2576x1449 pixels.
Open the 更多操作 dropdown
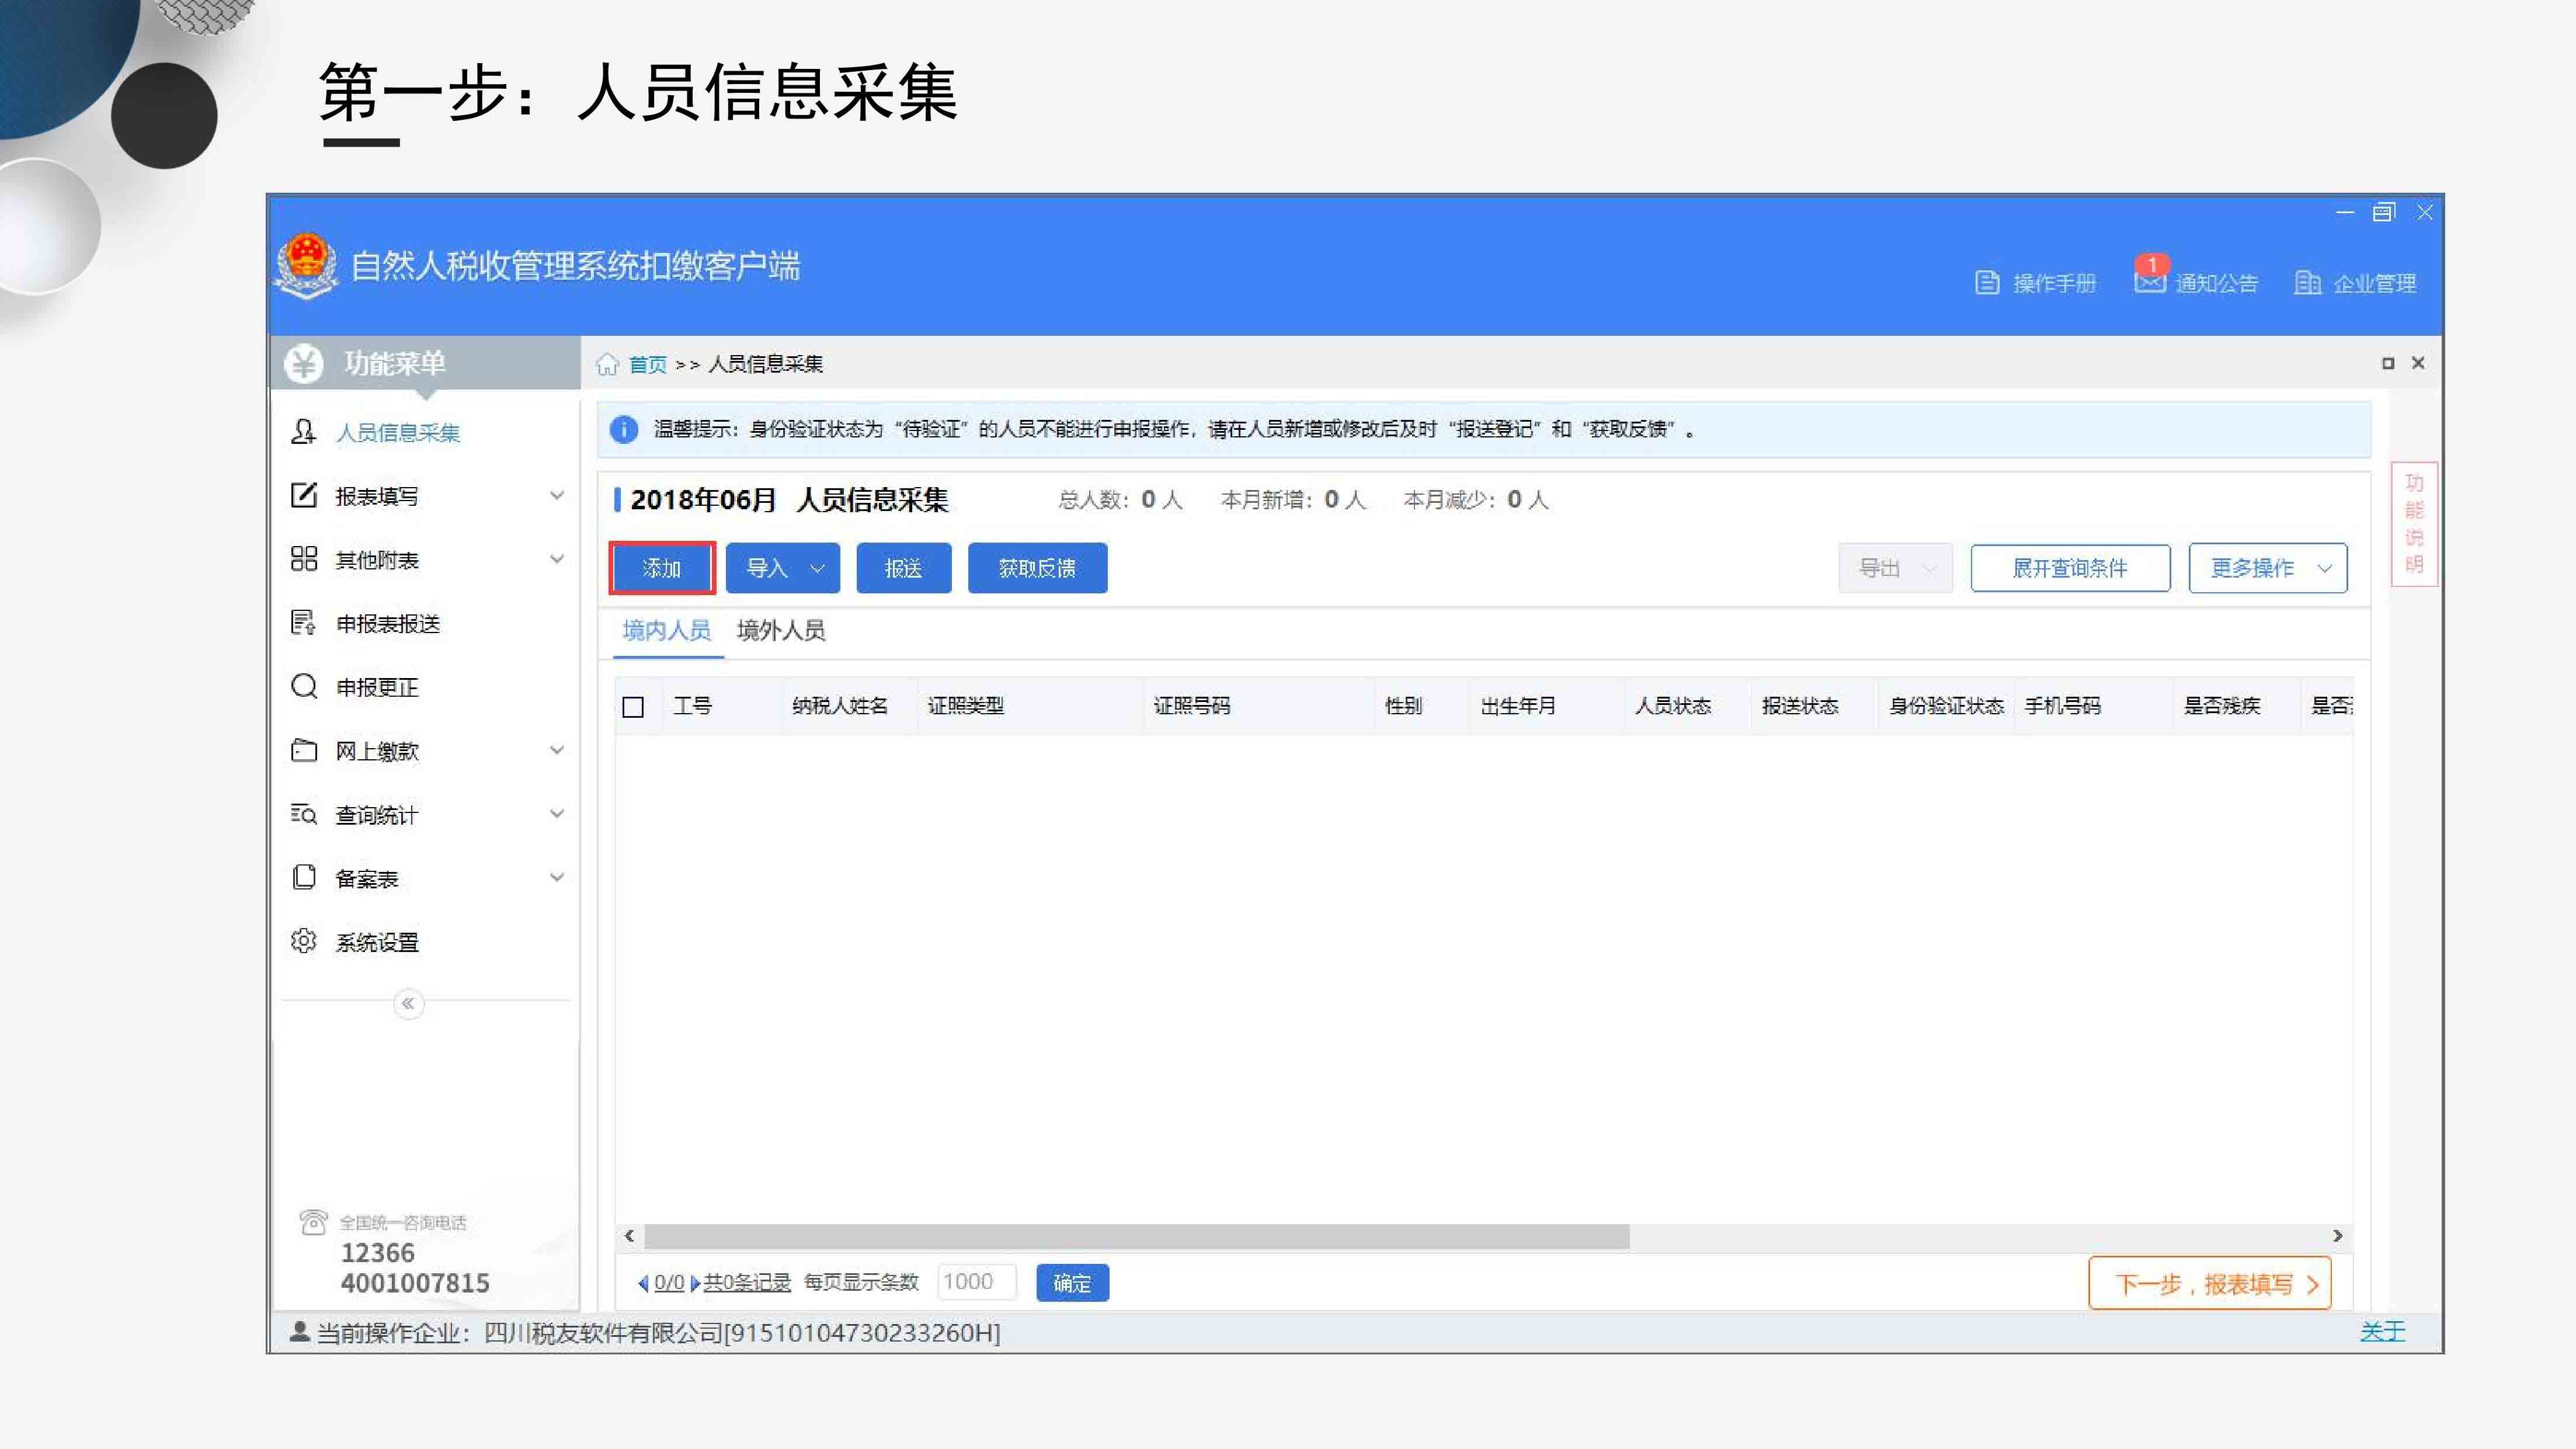click(2267, 568)
